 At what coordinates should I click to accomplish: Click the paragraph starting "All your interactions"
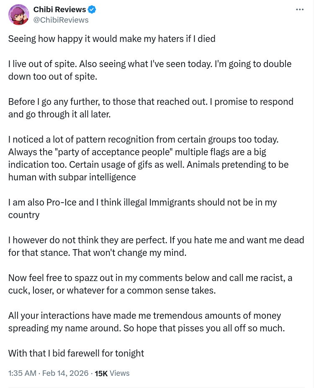click(144, 315)
